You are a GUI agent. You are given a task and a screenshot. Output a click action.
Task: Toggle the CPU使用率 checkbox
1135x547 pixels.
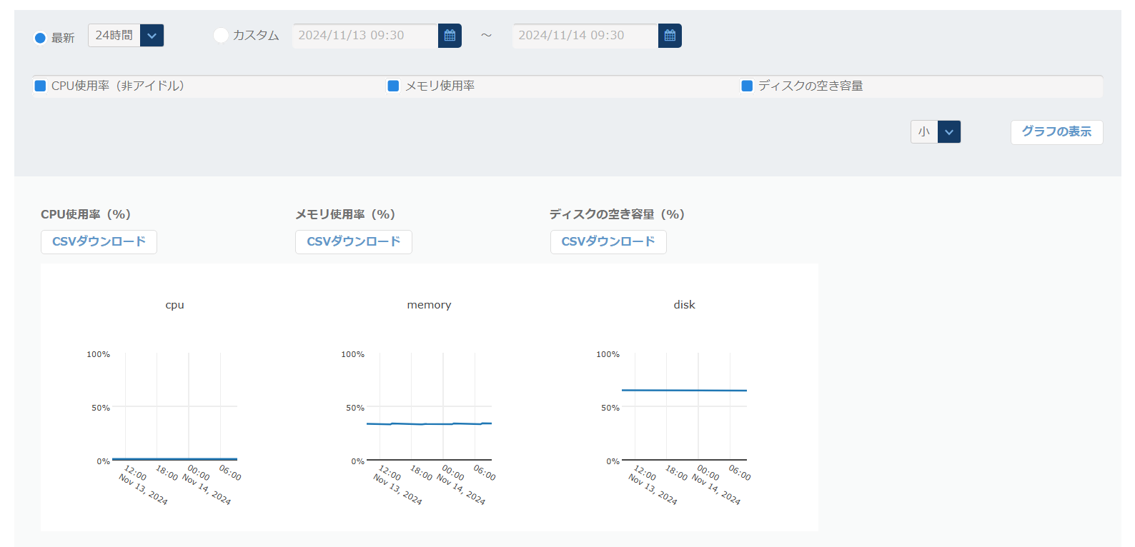pyautogui.click(x=41, y=86)
